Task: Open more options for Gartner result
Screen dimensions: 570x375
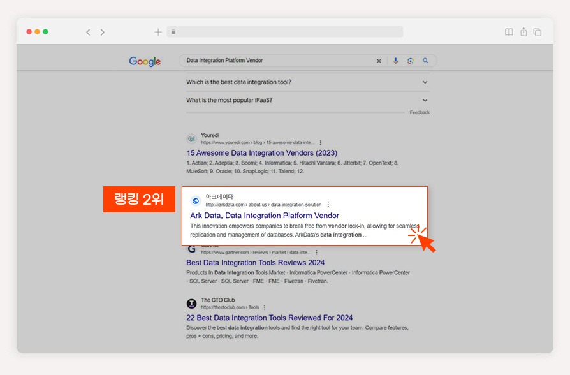Action: (317, 253)
